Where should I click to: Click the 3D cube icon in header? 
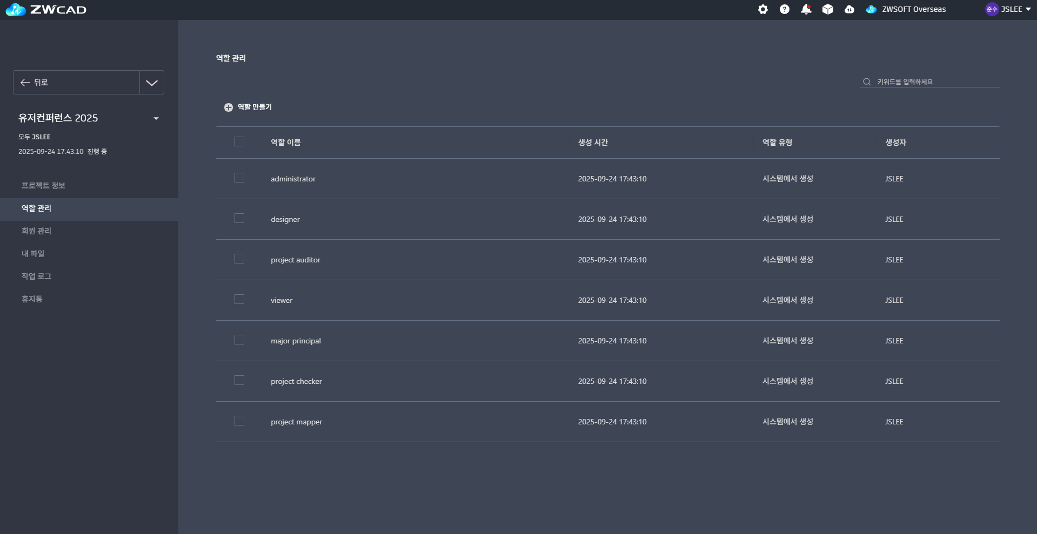click(x=827, y=9)
